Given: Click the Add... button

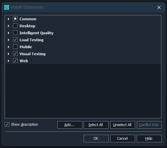Looking at the screenshot, I should coord(70,125).
